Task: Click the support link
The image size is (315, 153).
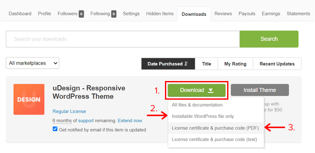Action: point(86,121)
